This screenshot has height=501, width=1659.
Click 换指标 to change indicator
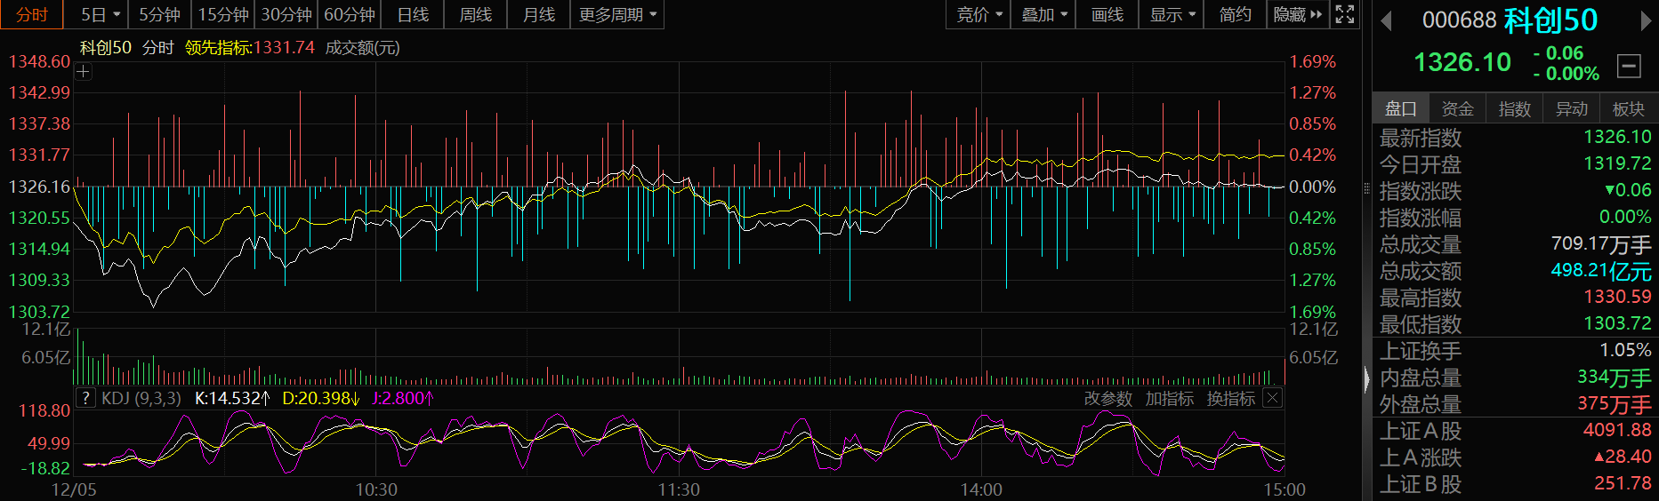pos(1230,399)
